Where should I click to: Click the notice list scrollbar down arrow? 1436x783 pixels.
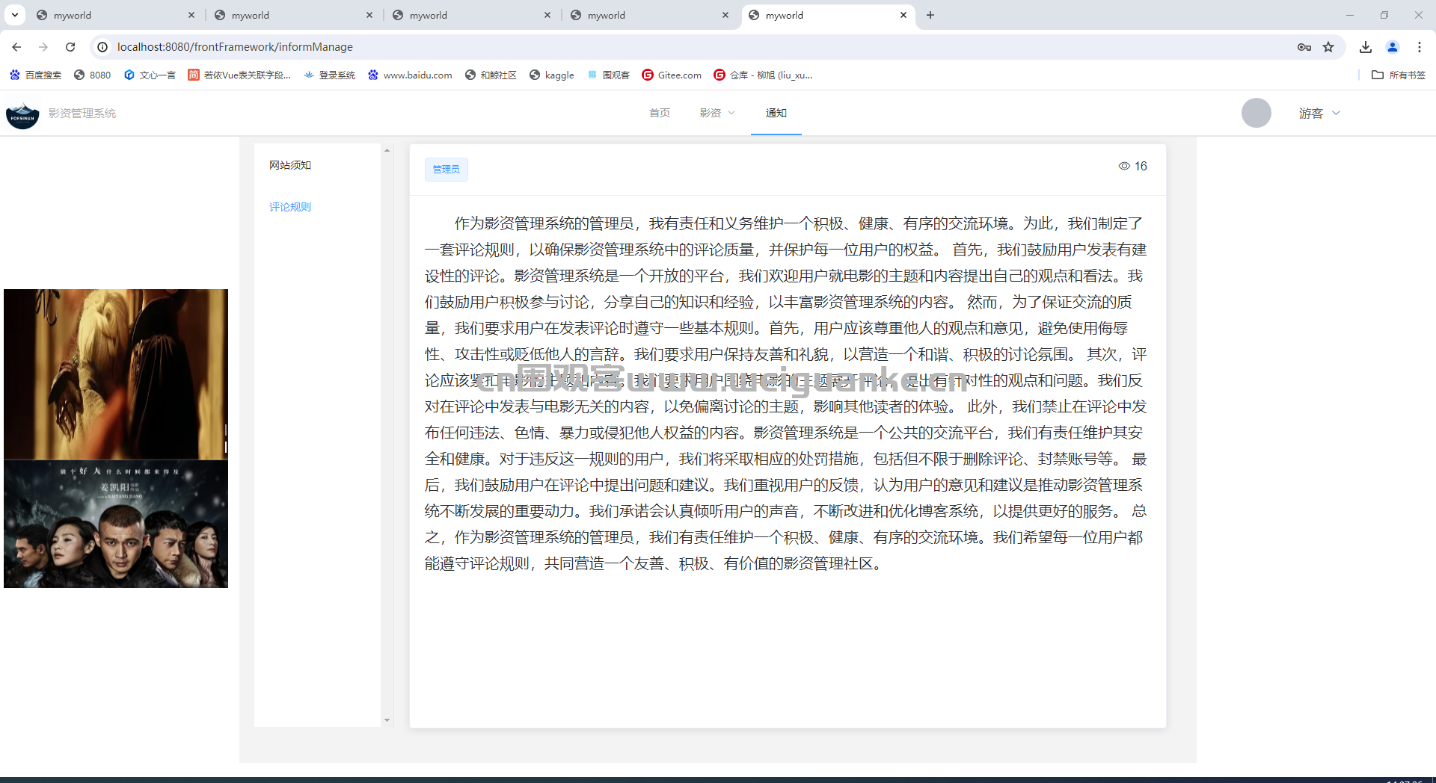pos(387,720)
